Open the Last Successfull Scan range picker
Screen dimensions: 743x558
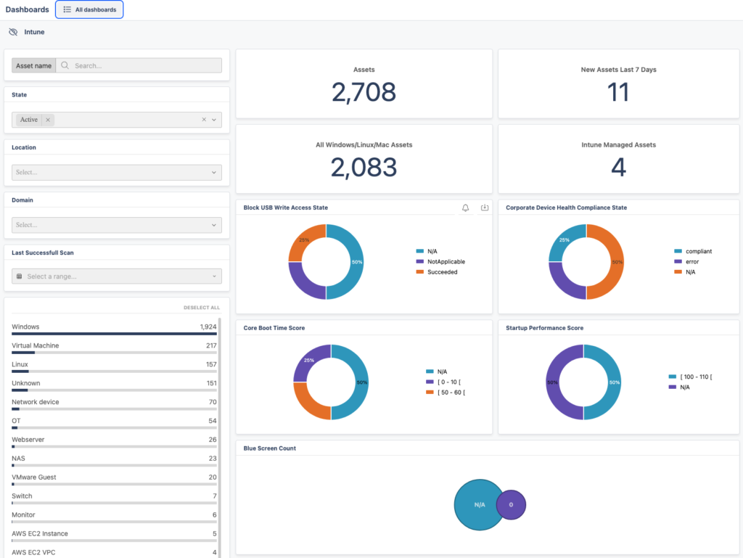click(117, 276)
